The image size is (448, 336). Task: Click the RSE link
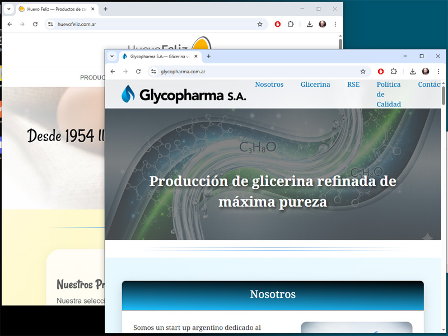353,85
